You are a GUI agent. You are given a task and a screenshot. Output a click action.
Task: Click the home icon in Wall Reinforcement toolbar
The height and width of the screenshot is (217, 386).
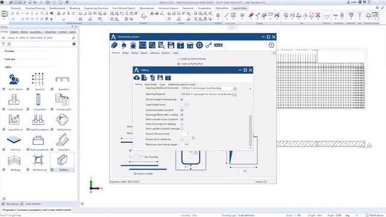coord(124,45)
